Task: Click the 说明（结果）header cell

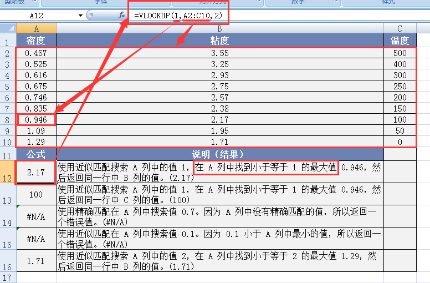Action: point(219,154)
